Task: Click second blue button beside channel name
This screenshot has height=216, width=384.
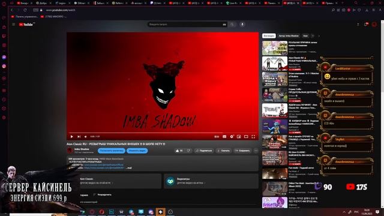Action: coord(137,151)
